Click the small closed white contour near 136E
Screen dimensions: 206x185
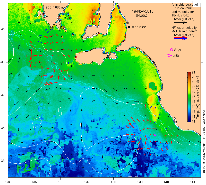click(x=60, y=112)
